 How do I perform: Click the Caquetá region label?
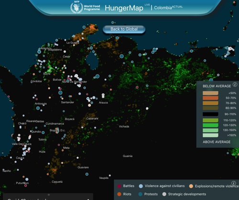click(x=57, y=182)
